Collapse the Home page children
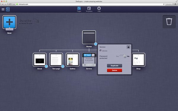This screenshot has width=178, height=111. pyautogui.click(x=96, y=44)
